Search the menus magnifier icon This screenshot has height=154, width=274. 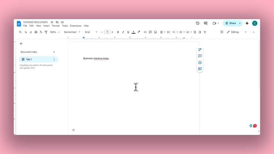click(x=20, y=32)
